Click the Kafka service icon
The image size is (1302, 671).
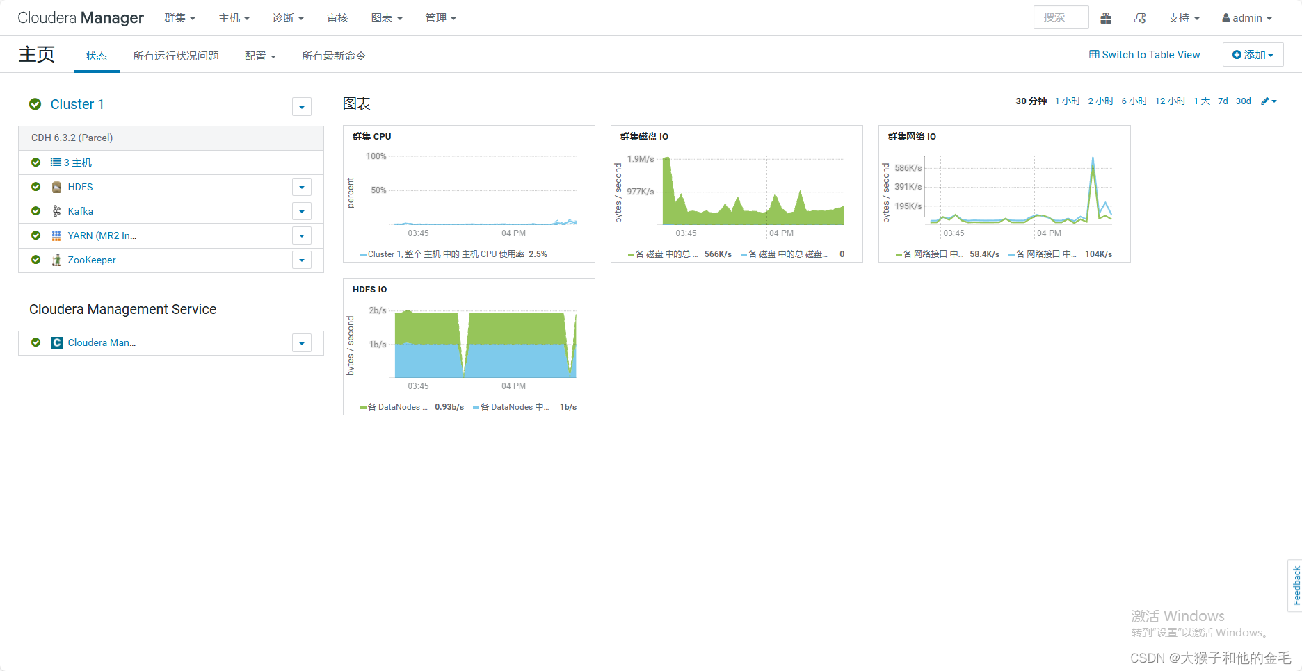(x=56, y=211)
